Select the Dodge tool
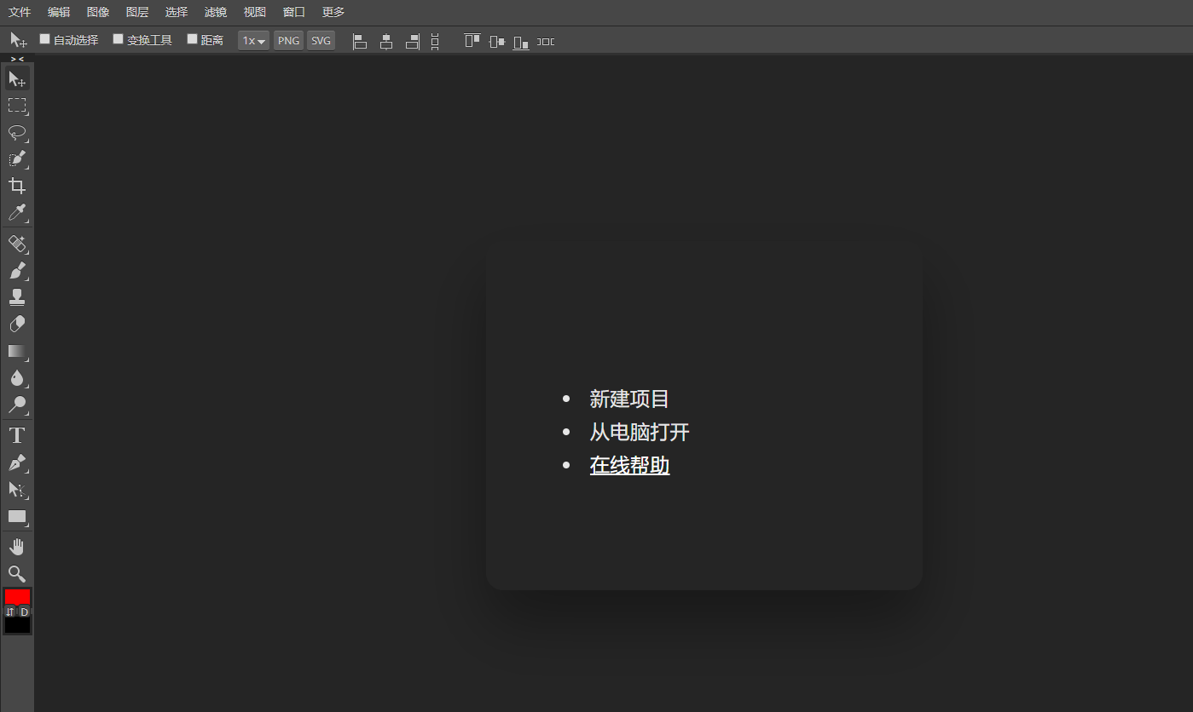The image size is (1193, 712). [17, 404]
